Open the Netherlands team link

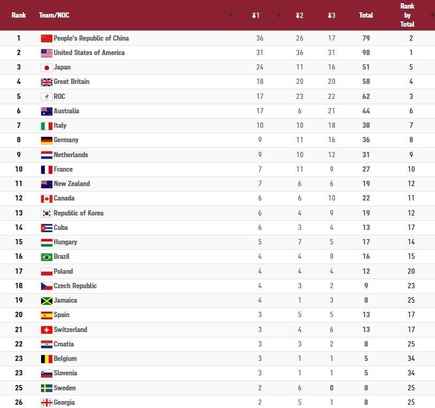[71, 155]
